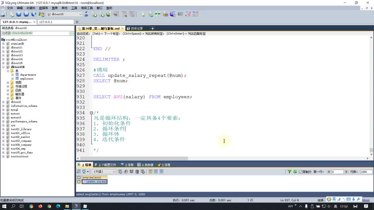374x210 pixels.
Task: Run the query with execute button
Action: coord(19,14)
